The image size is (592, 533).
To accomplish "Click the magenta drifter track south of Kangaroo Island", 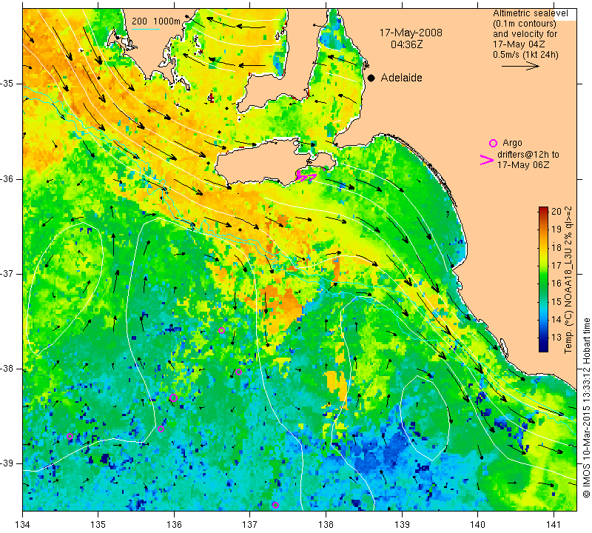I will (x=305, y=176).
